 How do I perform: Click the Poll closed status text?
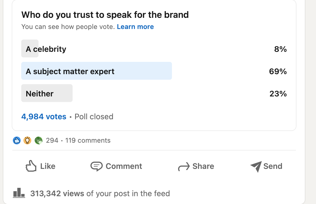(x=94, y=116)
